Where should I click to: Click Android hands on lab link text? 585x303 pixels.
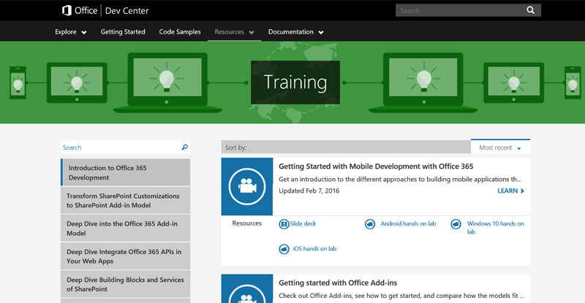click(x=408, y=223)
